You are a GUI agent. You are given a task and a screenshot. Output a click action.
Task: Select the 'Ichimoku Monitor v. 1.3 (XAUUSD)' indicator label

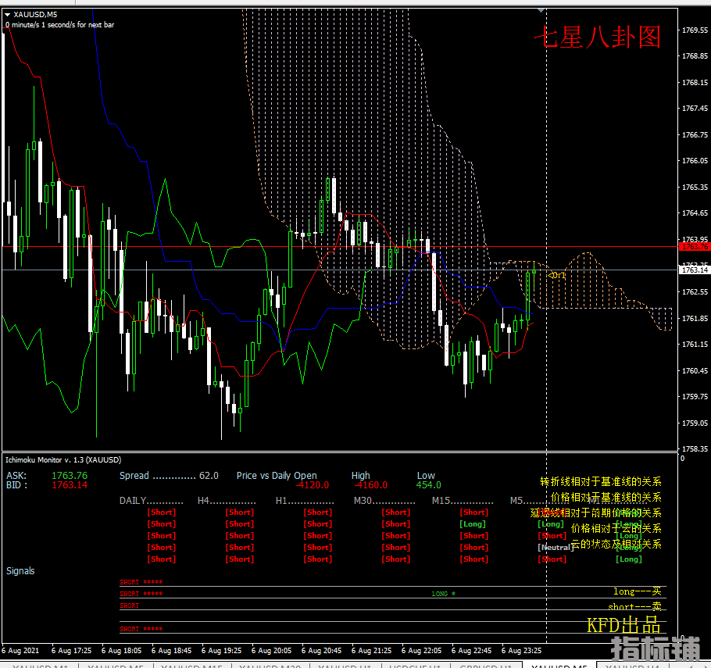[x=63, y=460]
